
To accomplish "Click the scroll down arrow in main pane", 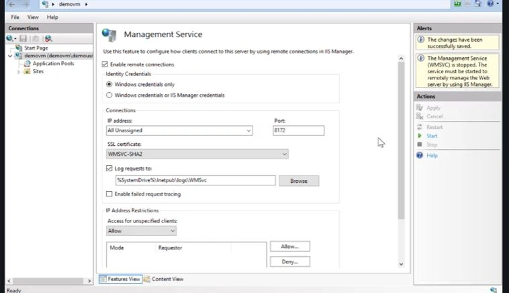I will 402,264.
